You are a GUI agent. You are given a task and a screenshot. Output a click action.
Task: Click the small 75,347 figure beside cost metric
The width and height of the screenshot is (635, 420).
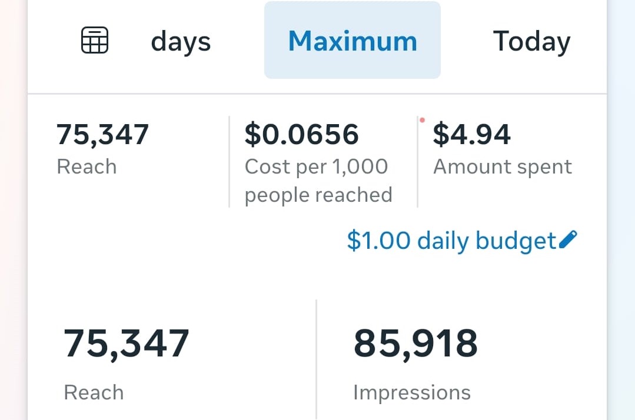pyautogui.click(x=102, y=134)
